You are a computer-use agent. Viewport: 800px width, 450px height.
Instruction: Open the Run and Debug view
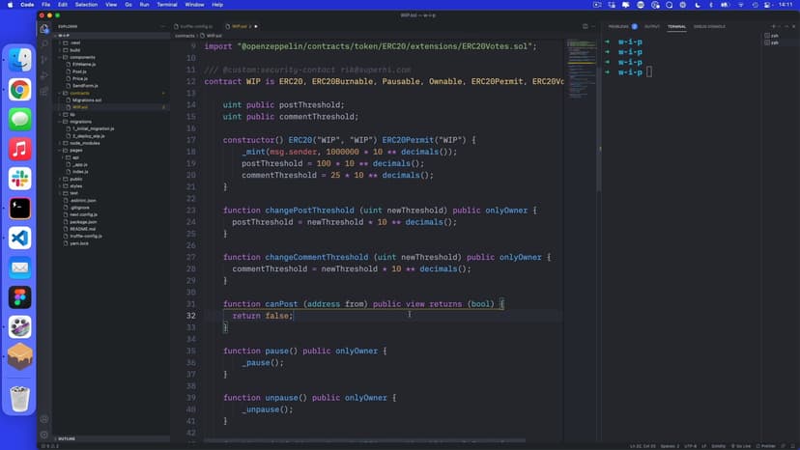pyautogui.click(x=44, y=74)
